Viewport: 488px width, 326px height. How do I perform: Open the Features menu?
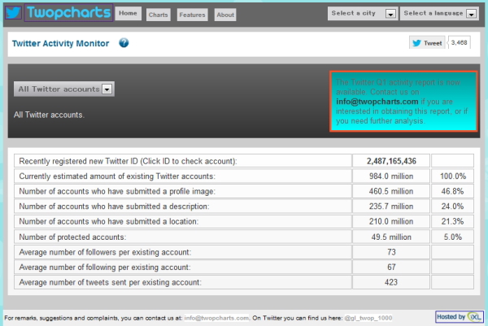tap(192, 15)
